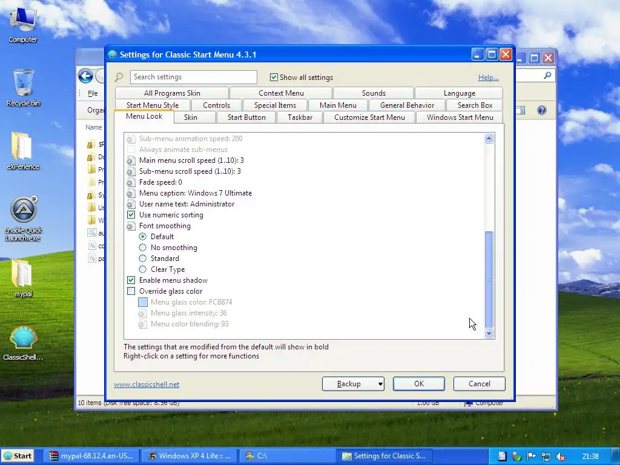Click the Explorer window back arrow
This screenshot has width=620, height=465.
point(85,76)
